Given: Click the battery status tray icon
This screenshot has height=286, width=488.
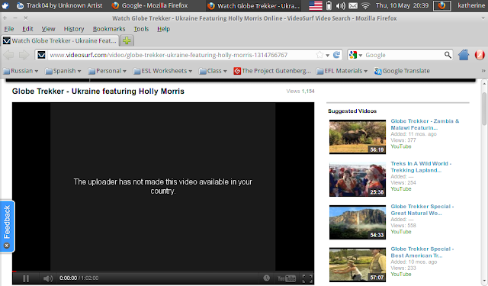Looking at the screenshot, I should click(329, 5).
